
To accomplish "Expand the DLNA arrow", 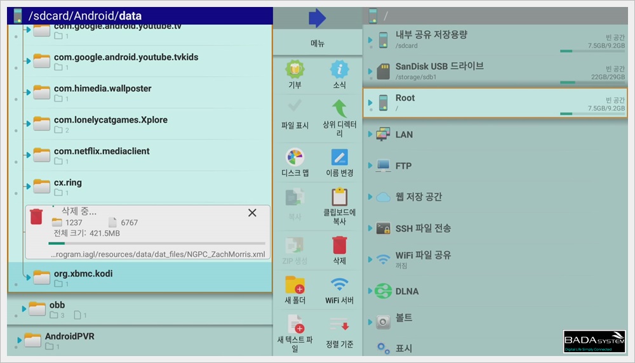I will [370, 291].
